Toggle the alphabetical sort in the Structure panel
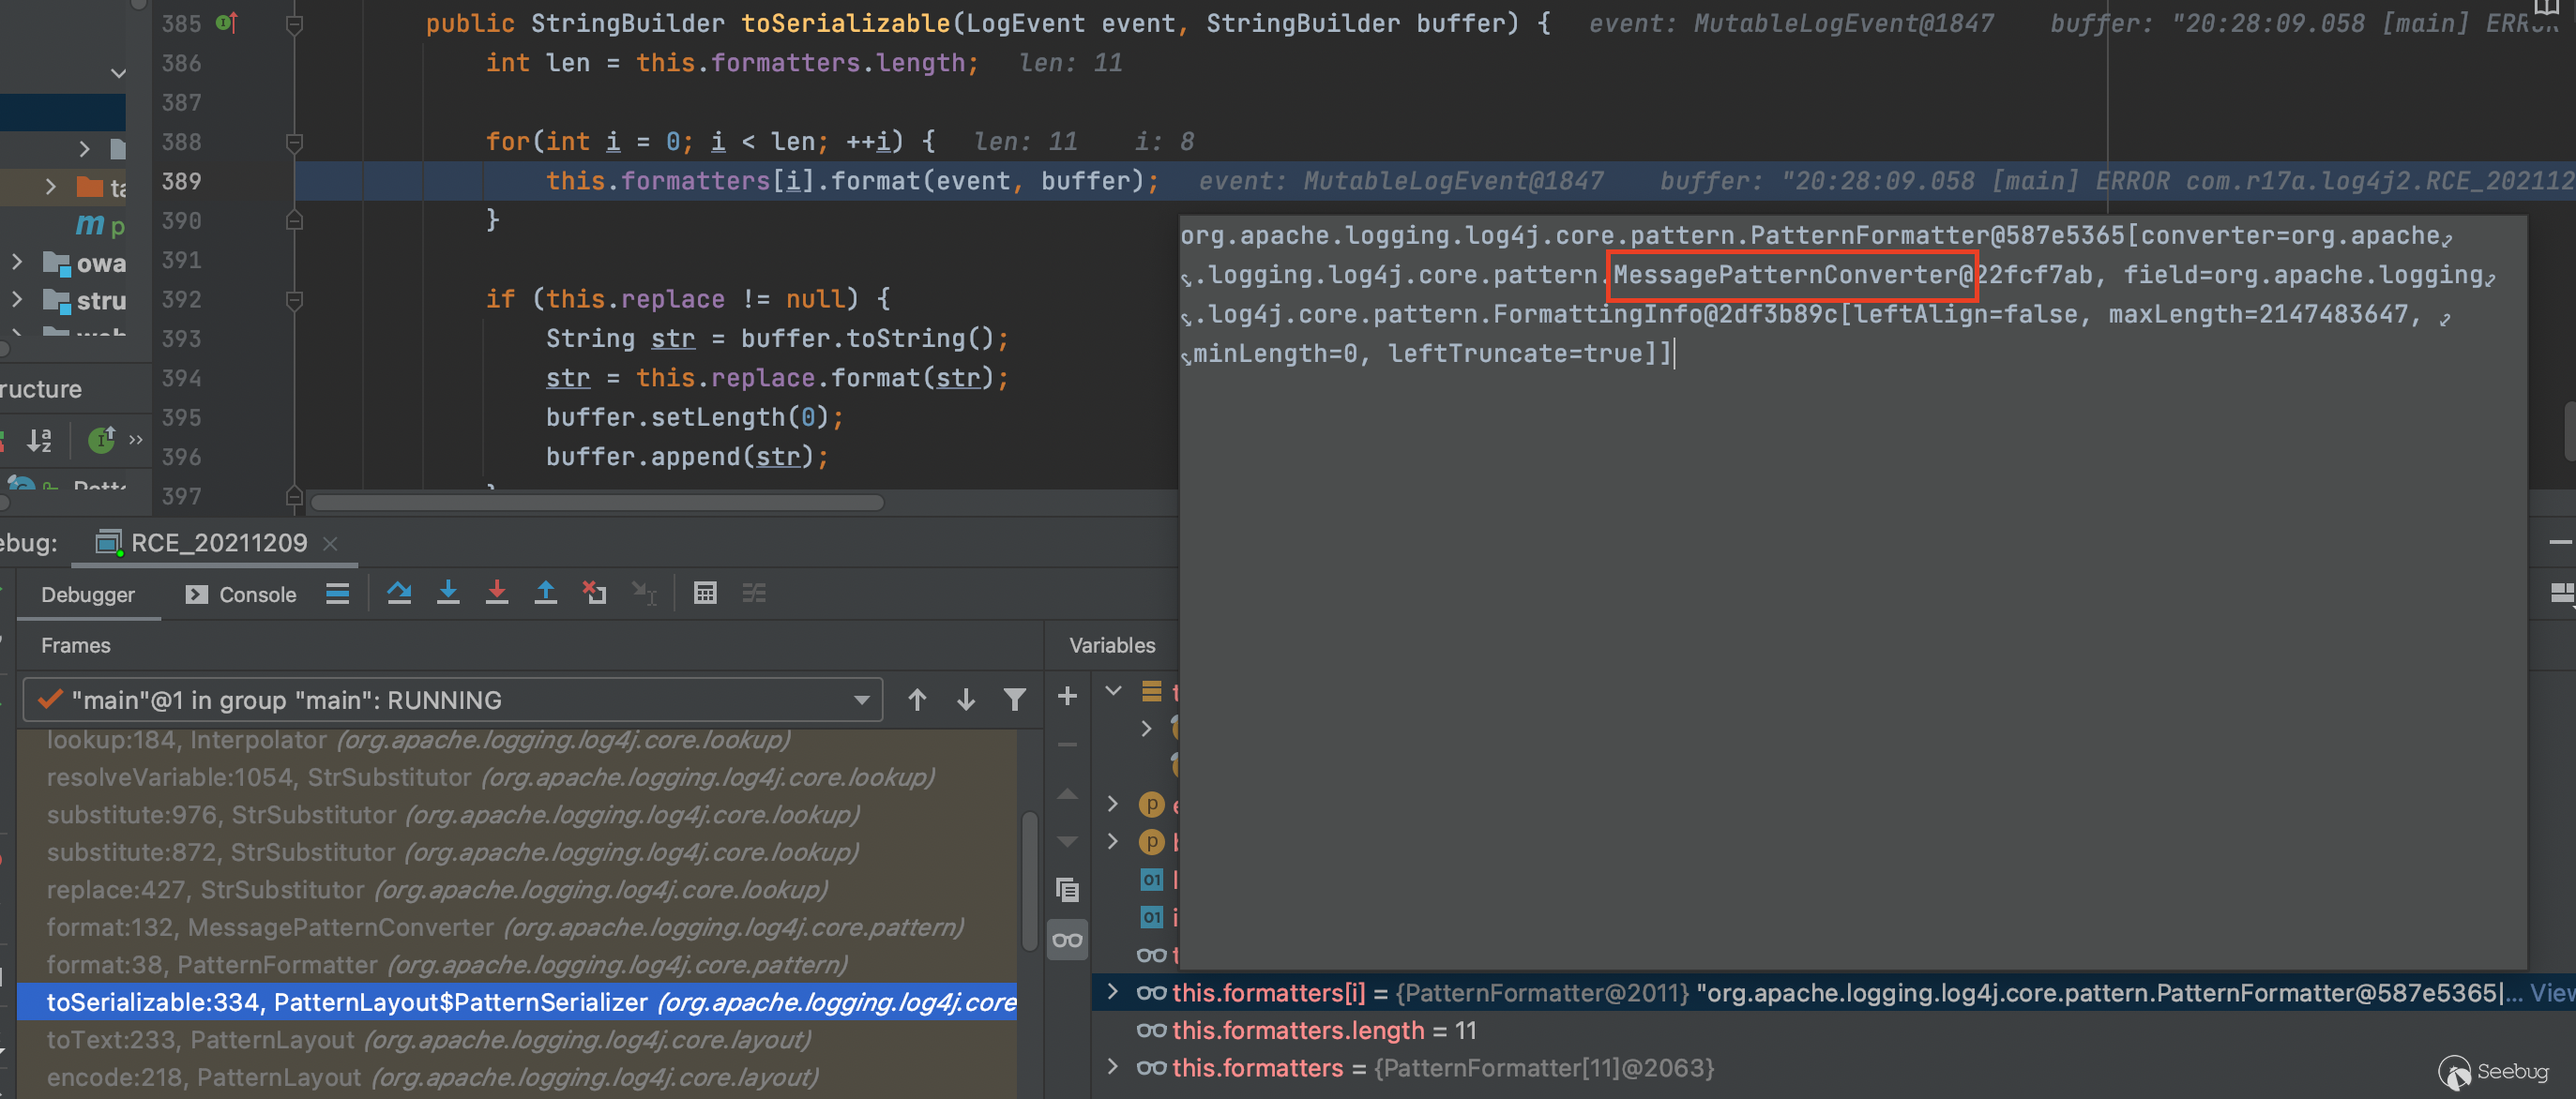The height and width of the screenshot is (1099, 2576). click(40, 440)
